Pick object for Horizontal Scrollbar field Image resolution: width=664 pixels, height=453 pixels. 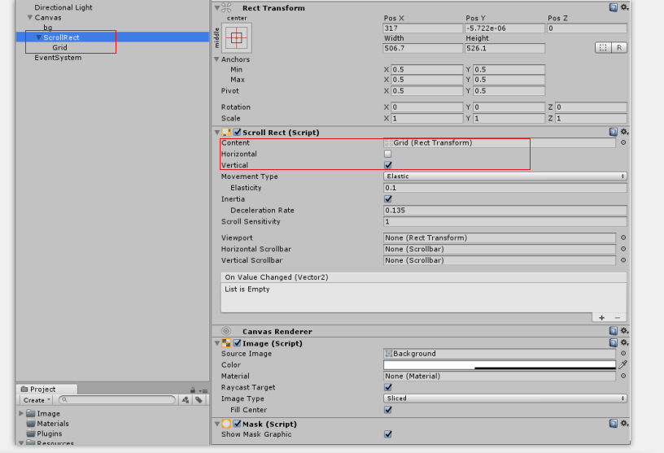tap(623, 249)
